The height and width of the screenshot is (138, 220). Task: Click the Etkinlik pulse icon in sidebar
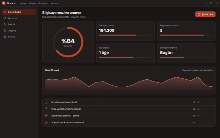coord(5,24)
